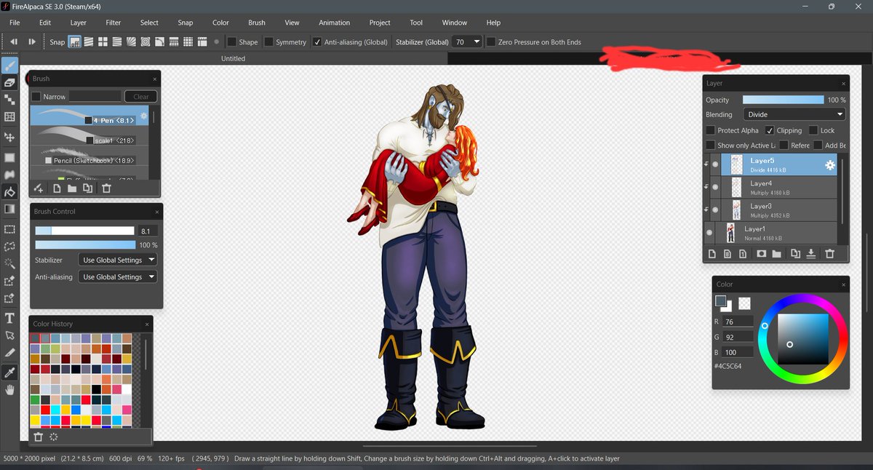The width and height of the screenshot is (873, 470).
Task: Adjust brush size slider showing 8.1
Action: (85, 231)
